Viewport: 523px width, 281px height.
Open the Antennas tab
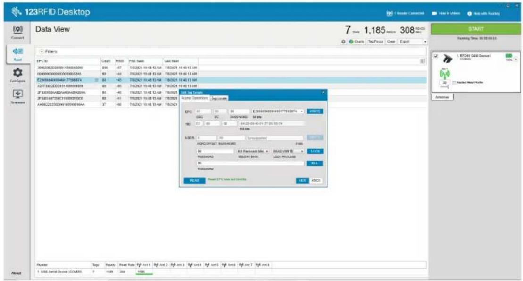[442, 97]
